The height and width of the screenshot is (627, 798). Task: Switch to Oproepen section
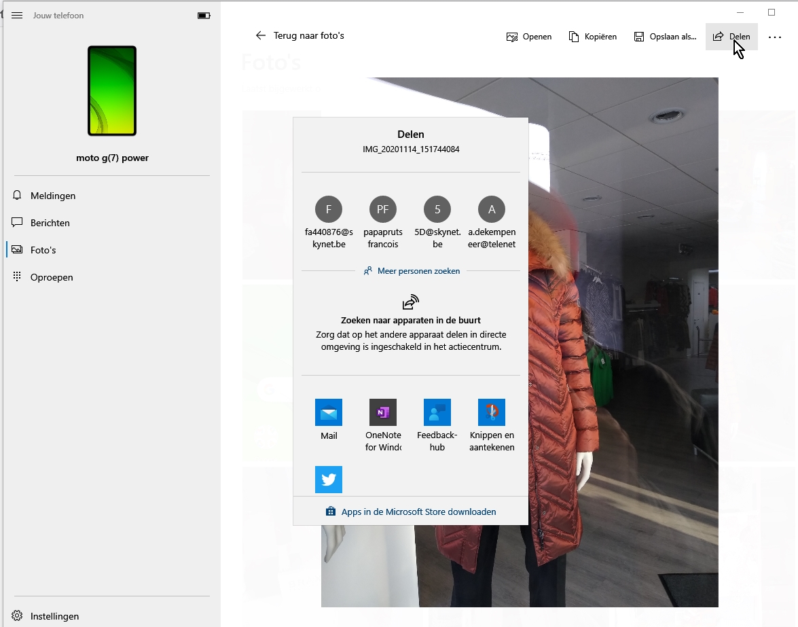52,277
